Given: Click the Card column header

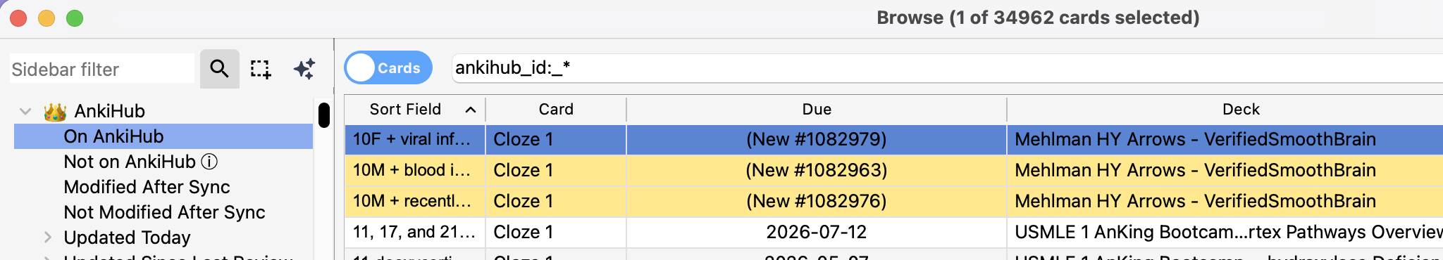Looking at the screenshot, I should [556, 110].
